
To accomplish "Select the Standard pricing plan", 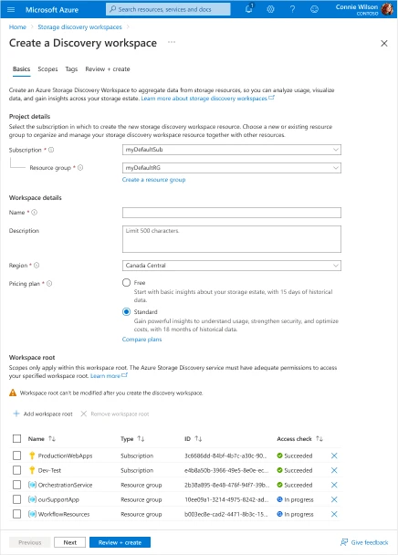I will 126,312.
